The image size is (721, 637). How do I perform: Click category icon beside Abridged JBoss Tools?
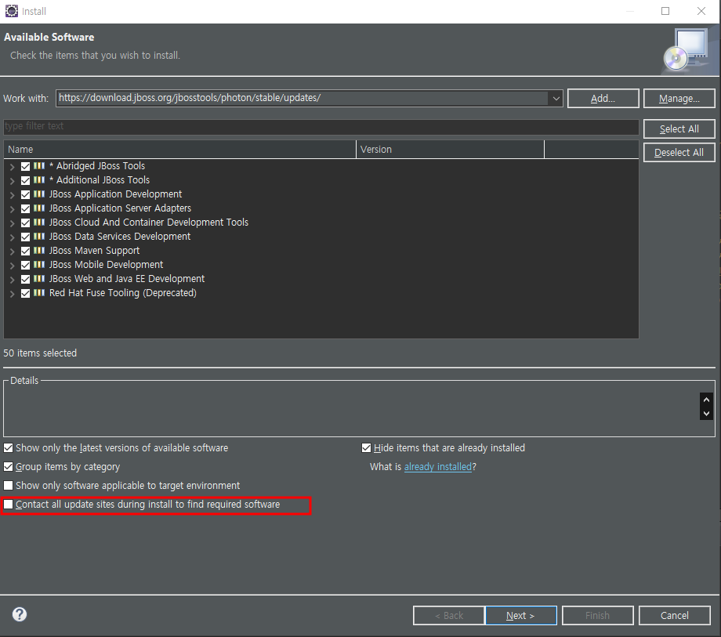click(39, 166)
